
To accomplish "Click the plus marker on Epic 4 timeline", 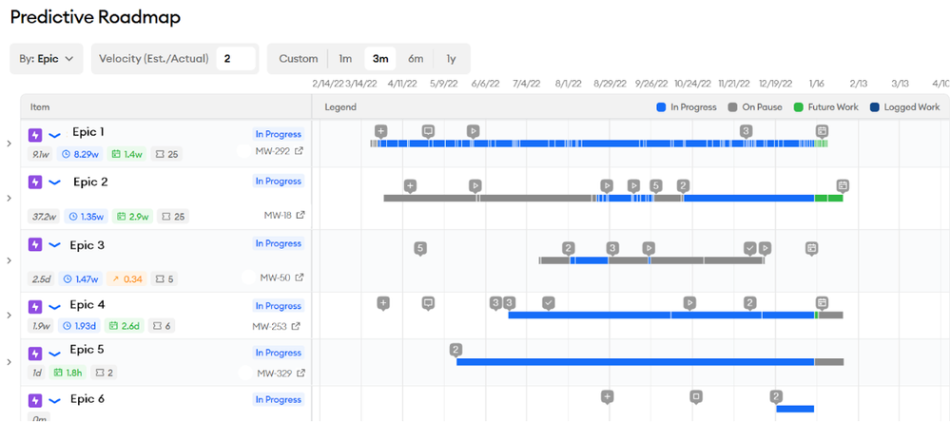I will click(x=383, y=303).
